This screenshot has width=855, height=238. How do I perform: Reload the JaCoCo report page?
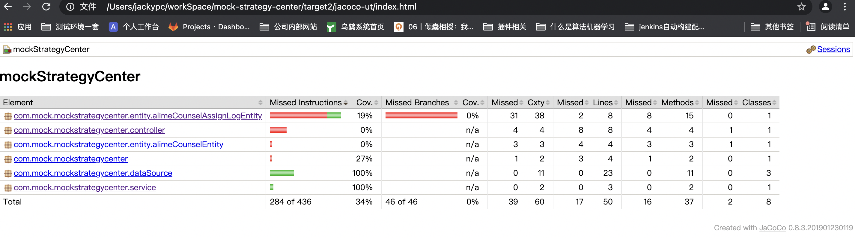pyautogui.click(x=46, y=7)
